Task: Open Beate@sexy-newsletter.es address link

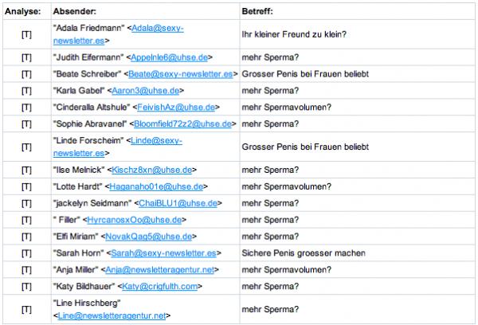Action: pos(181,74)
